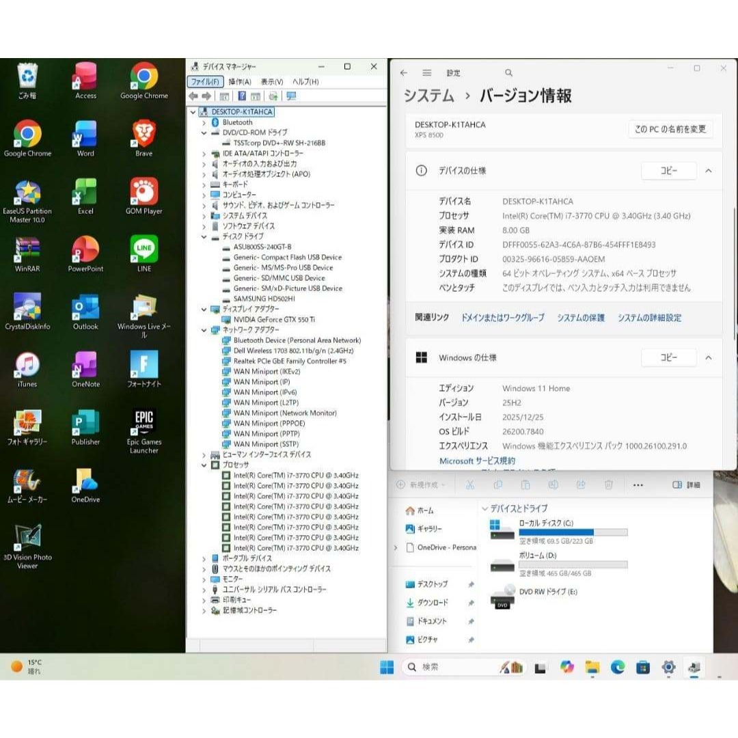Click the Back arrow in Device Manager toolbar
738x738 pixels.
point(195,96)
